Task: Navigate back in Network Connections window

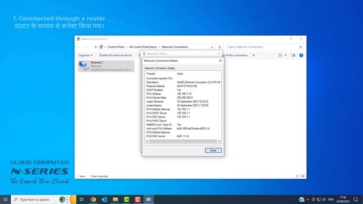Action: tap(79, 47)
